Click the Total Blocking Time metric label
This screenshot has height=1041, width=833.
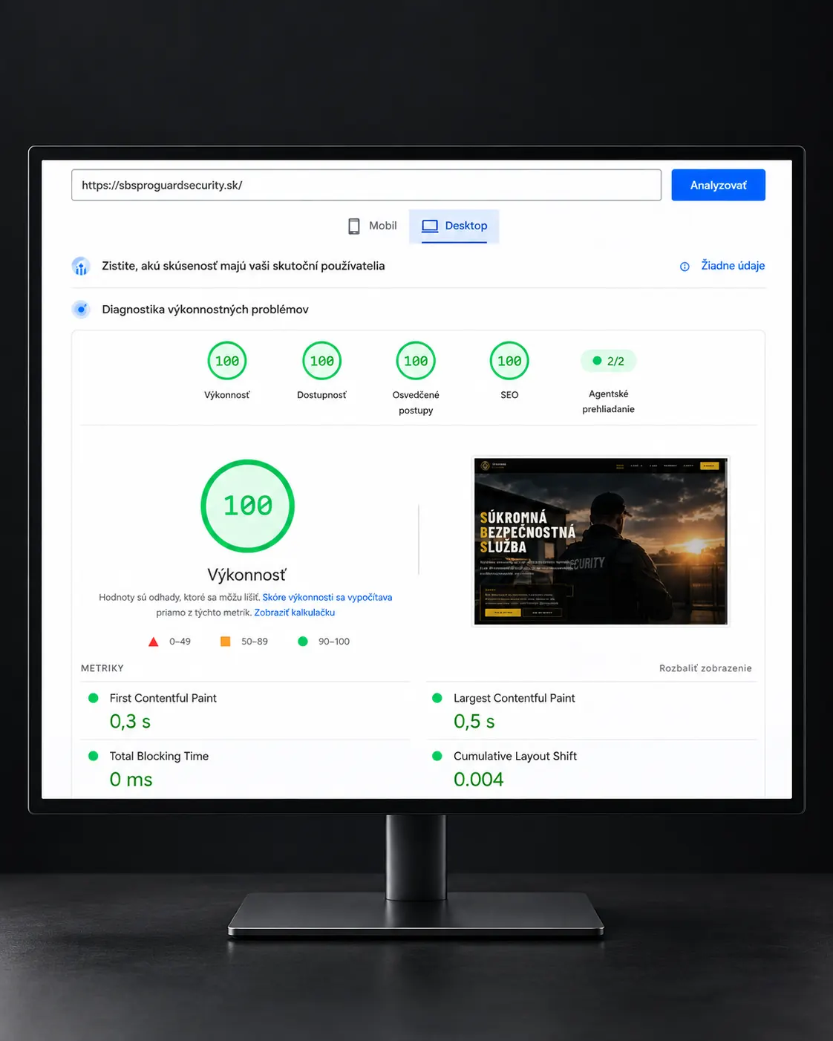point(159,756)
